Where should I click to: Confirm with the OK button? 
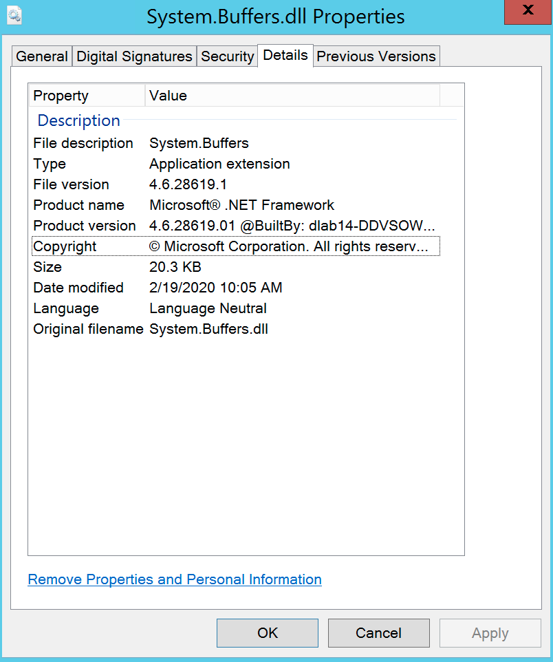click(x=267, y=632)
